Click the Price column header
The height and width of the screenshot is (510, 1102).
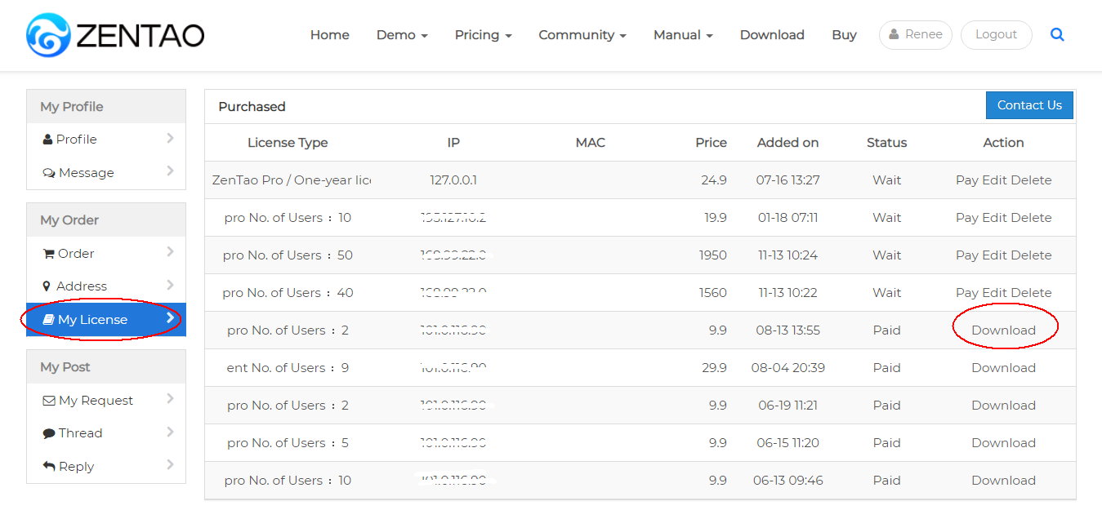coord(711,143)
